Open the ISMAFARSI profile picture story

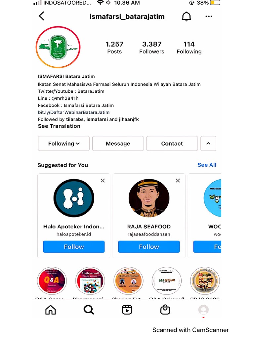point(58,47)
